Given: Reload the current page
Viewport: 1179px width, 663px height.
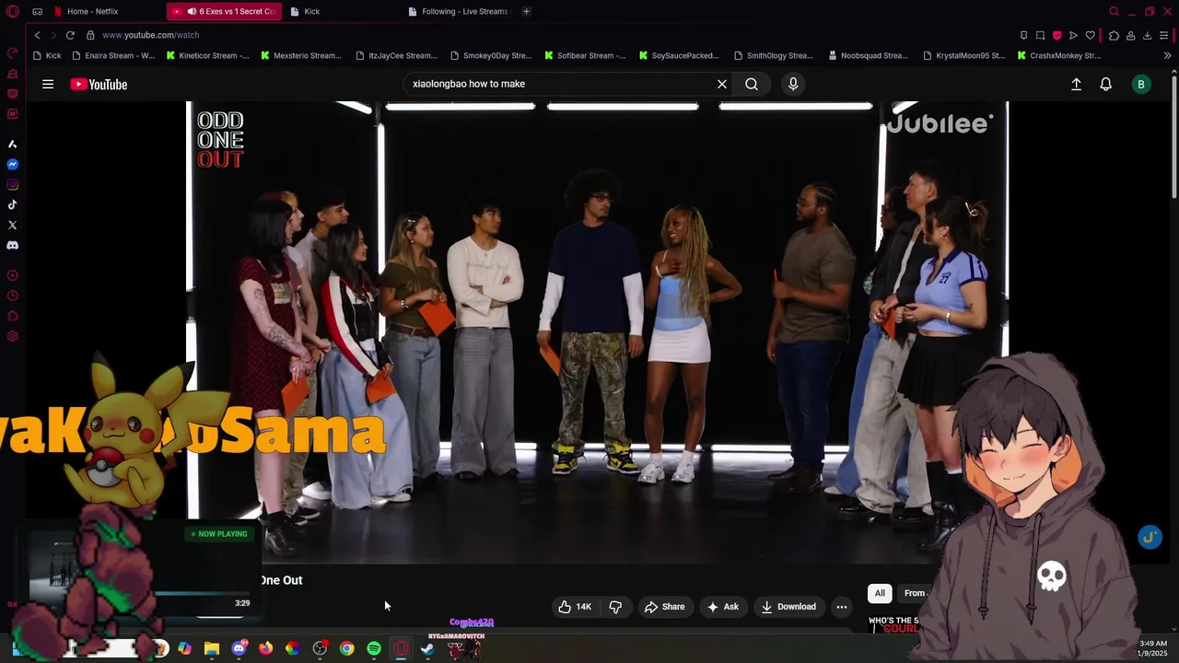Looking at the screenshot, I should [70, 35].
